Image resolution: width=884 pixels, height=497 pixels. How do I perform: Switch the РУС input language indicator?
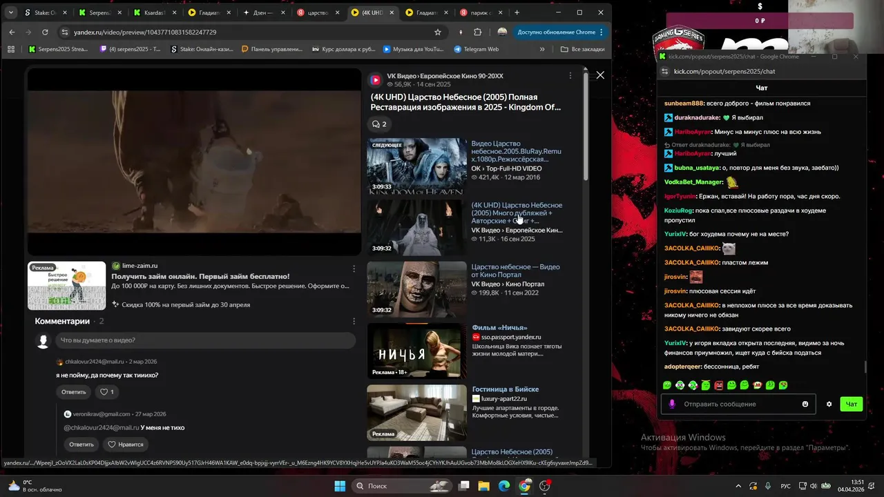click(786, 486)
